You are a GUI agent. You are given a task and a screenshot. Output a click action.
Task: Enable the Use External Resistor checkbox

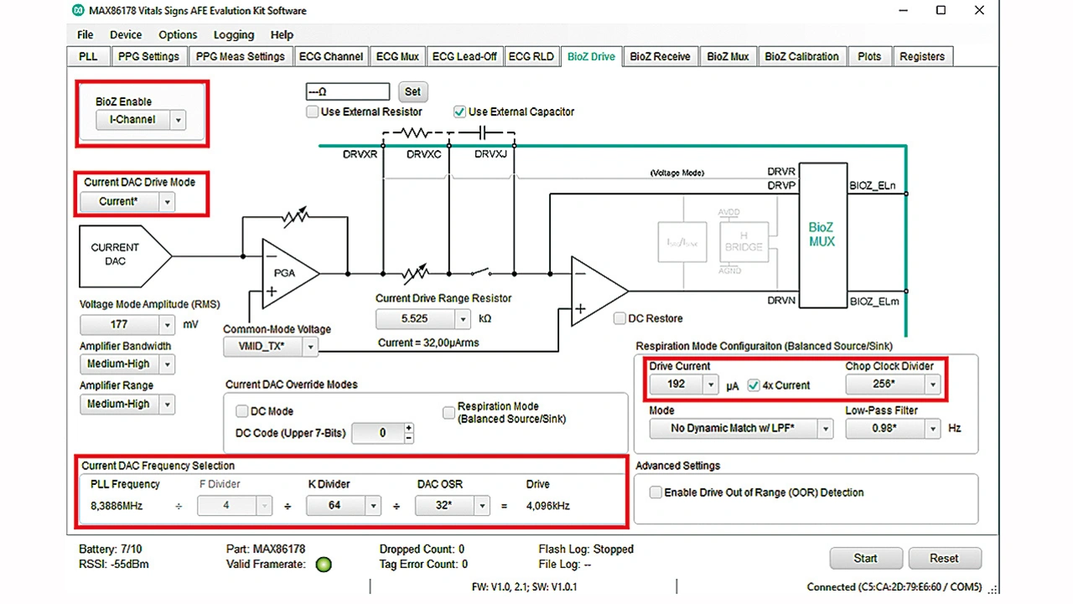313,111
